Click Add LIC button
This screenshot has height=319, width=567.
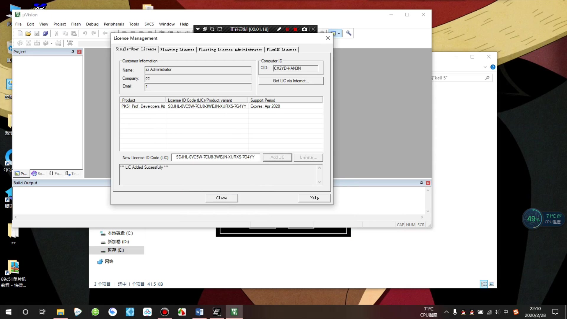click(277, 157)
